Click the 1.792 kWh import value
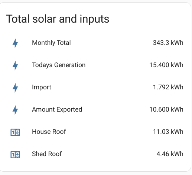The width and height of the screenshot is (192, 175). (x=168, y=87)
